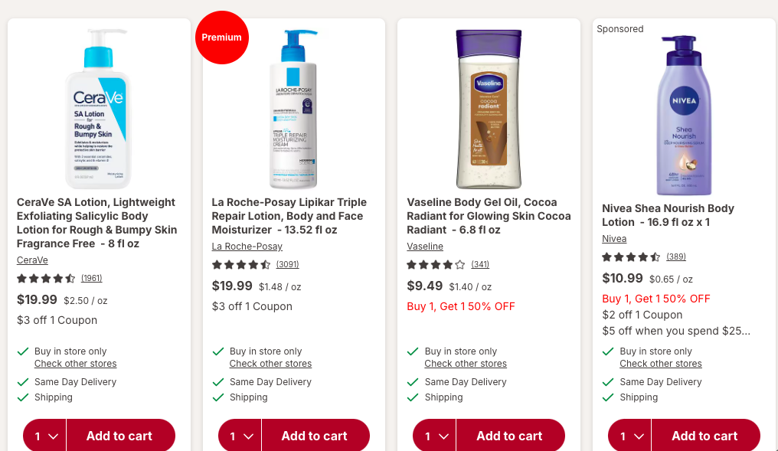The image size is (778, 451).
Task: Open the Vaseline brand link
Action: (425, 247)
